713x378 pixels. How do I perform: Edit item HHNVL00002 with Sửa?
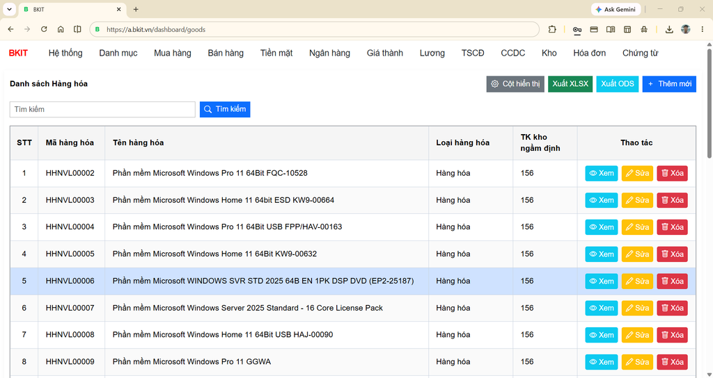click(637, 173)
